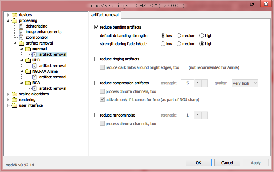Click page icon under RCA profile

click(35, 88)
